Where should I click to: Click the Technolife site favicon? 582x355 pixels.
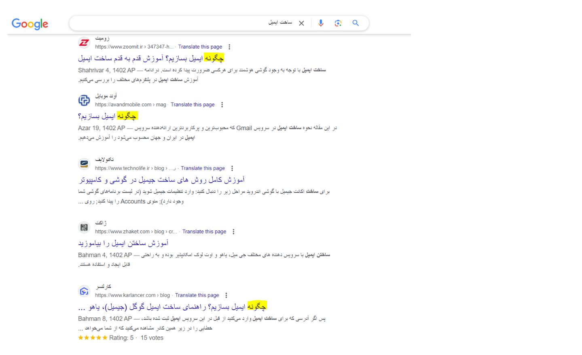point(84,164)
